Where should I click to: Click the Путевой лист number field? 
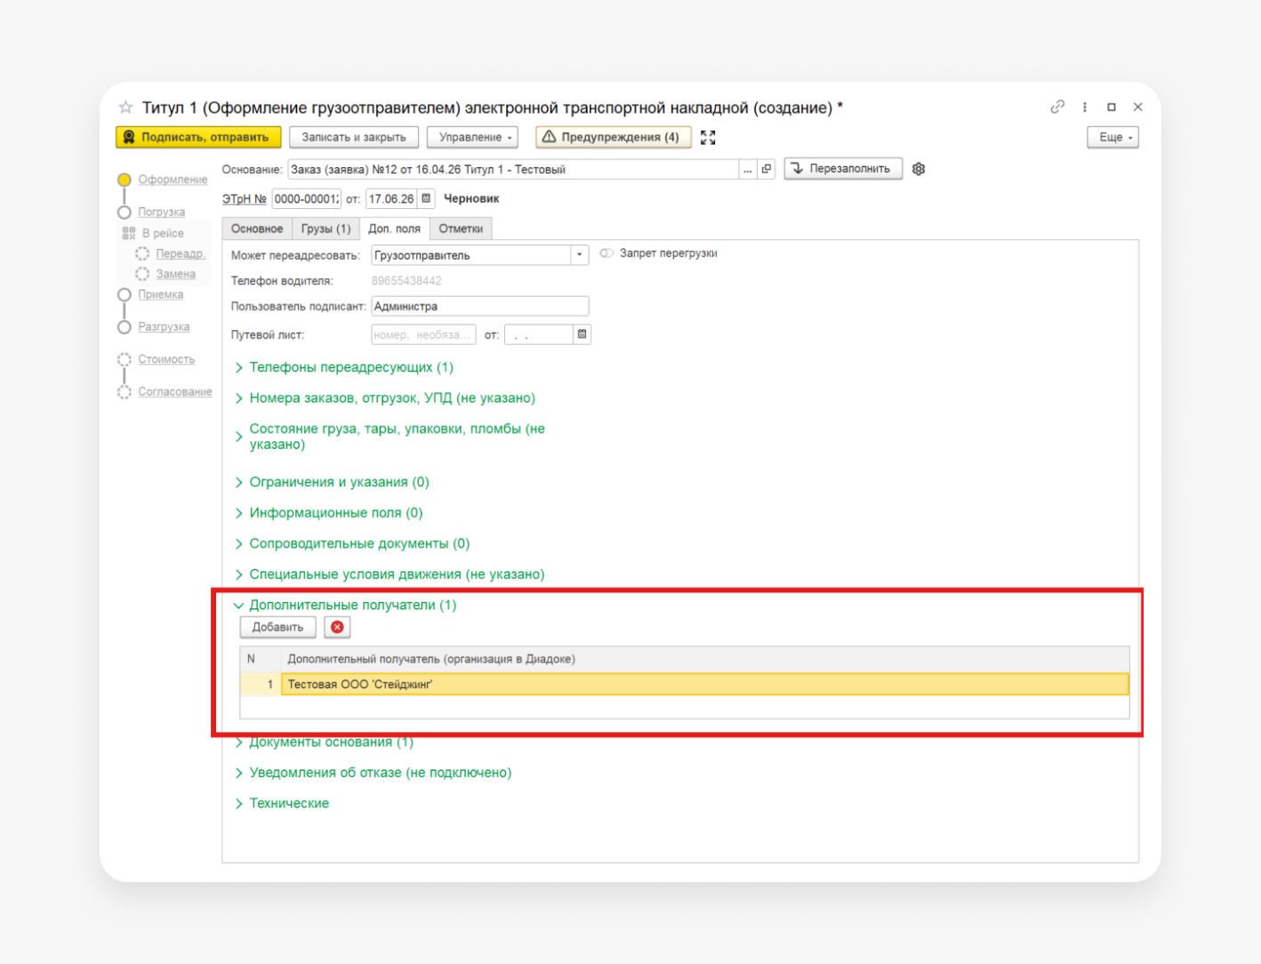423,334
